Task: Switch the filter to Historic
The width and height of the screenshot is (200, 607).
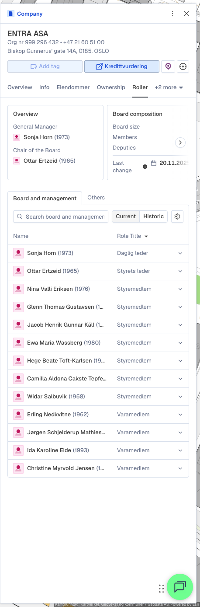Action: click(x=154, y=216)
